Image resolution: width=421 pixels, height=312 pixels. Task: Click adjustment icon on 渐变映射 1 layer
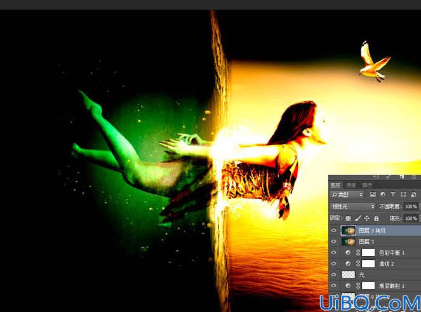[348, 286]
